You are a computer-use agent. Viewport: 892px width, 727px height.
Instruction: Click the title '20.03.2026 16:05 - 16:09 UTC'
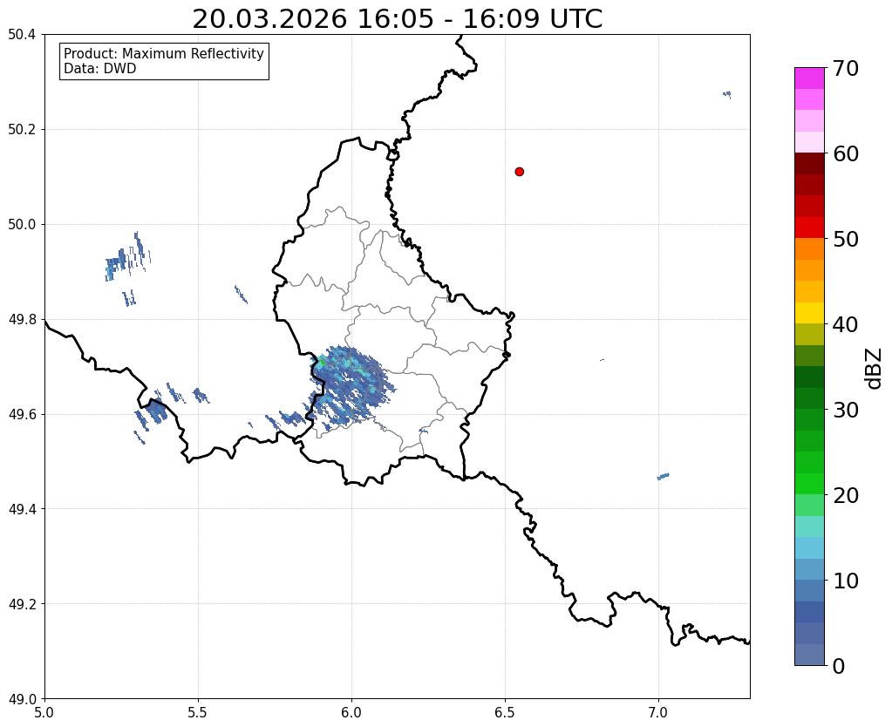tap(397, 19)
